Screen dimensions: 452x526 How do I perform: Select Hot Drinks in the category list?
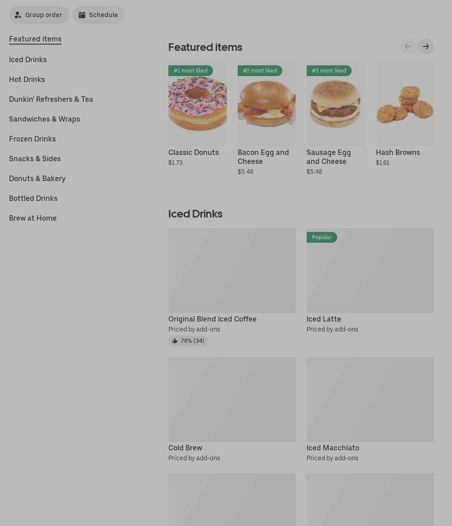tap(27, 80)
